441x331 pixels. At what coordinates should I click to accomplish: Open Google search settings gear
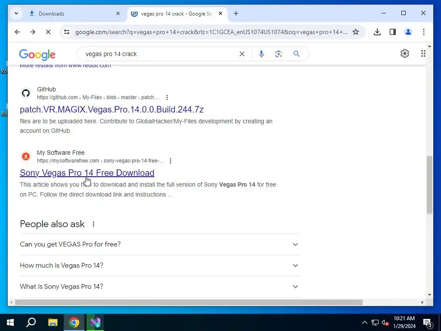point(405,53)
